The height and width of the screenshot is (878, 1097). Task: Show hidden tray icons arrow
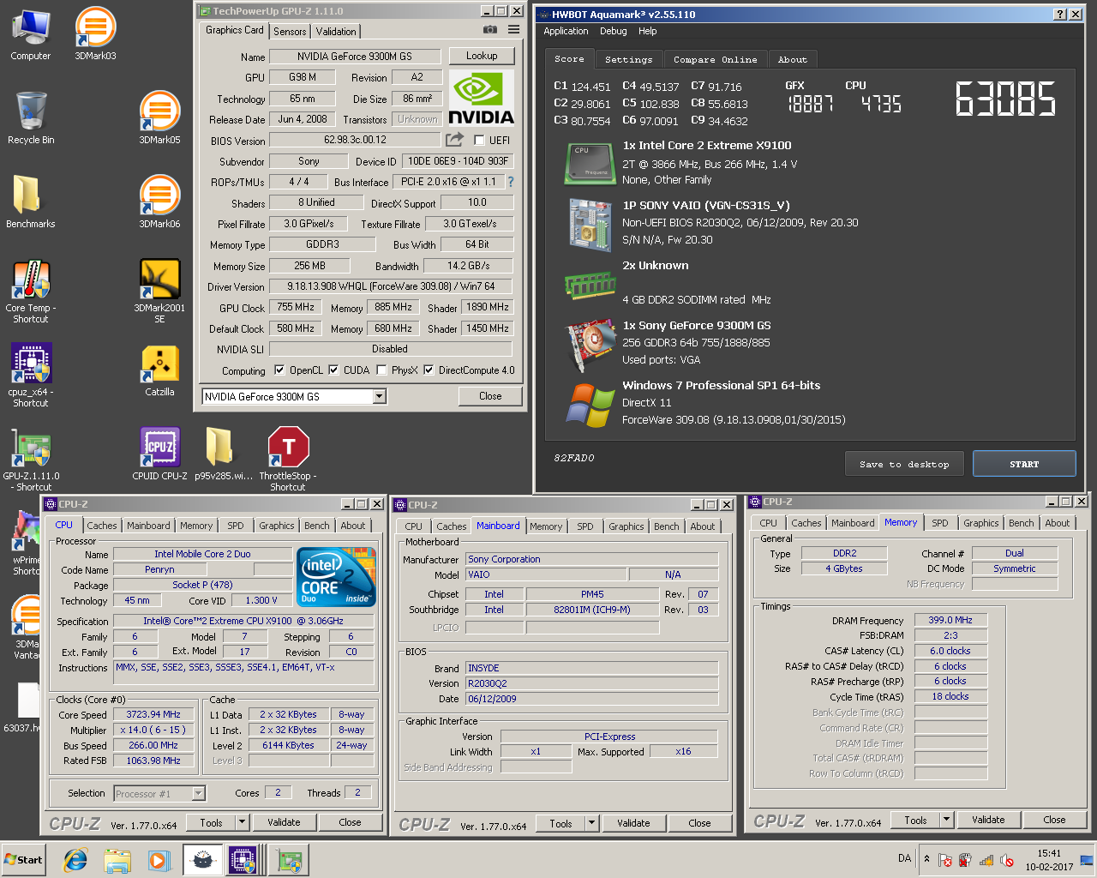tap(926, 859)
